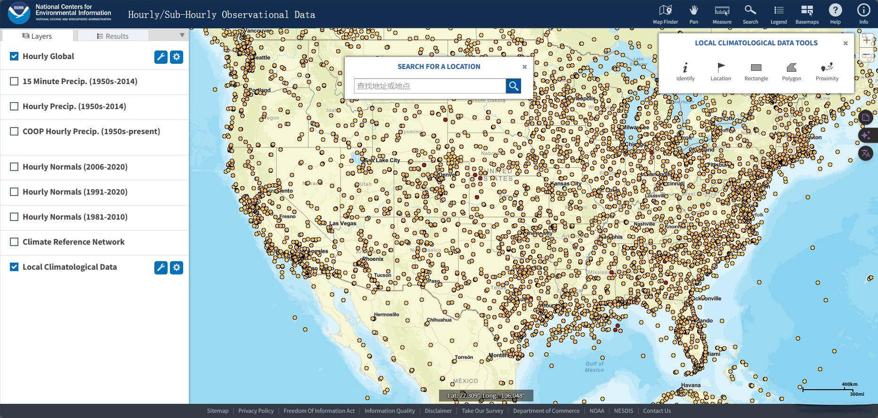
Task: Open the Sitemap footer link
Action: [x=218, y=410]
